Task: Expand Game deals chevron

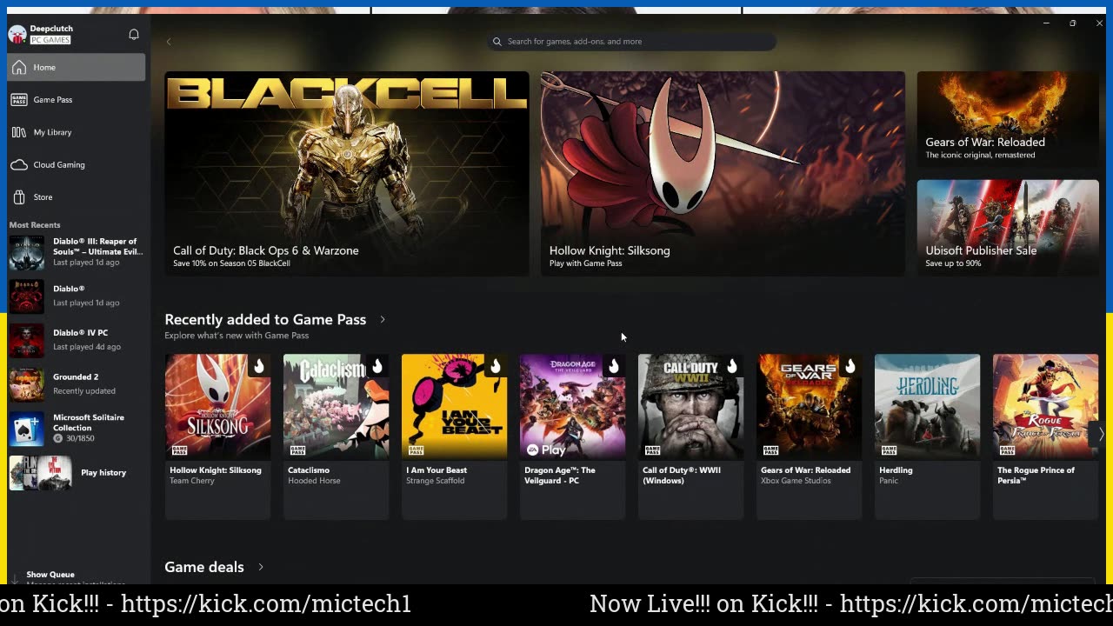Action: 260,567
